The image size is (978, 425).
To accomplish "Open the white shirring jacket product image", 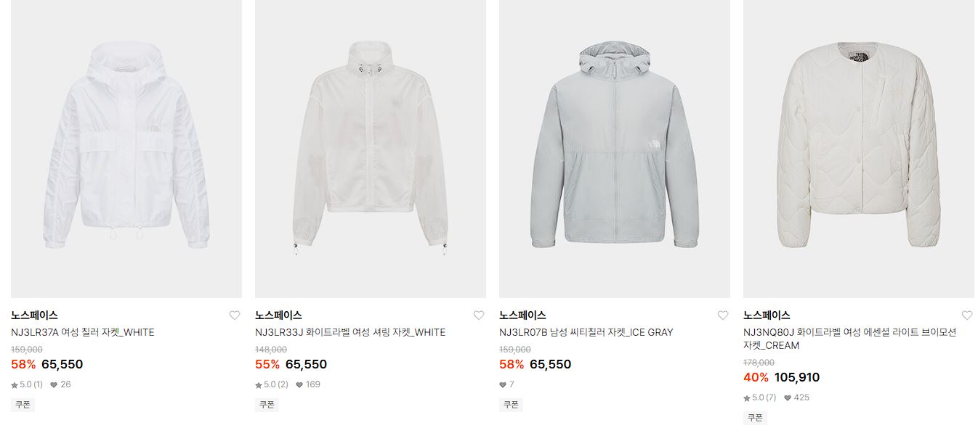I will 371,149.
